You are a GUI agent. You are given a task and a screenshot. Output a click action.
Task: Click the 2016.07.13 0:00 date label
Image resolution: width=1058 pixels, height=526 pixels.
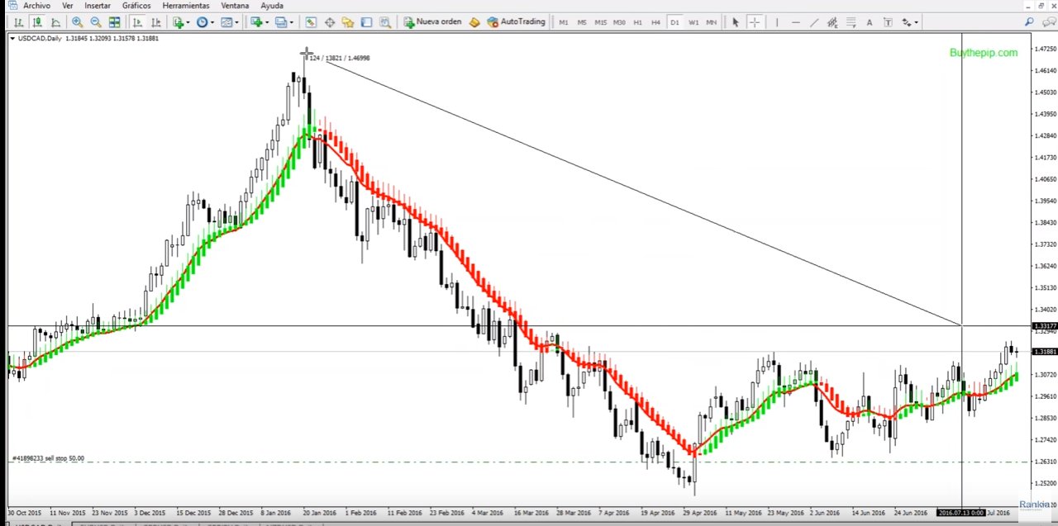point(960,513)
